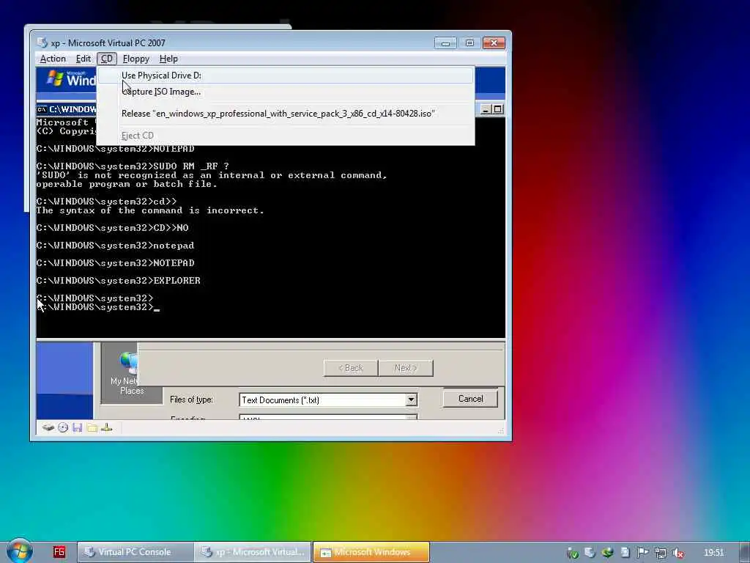
Task: Click the Text Documents (*.txt) combo box
Action: (328, 400)
